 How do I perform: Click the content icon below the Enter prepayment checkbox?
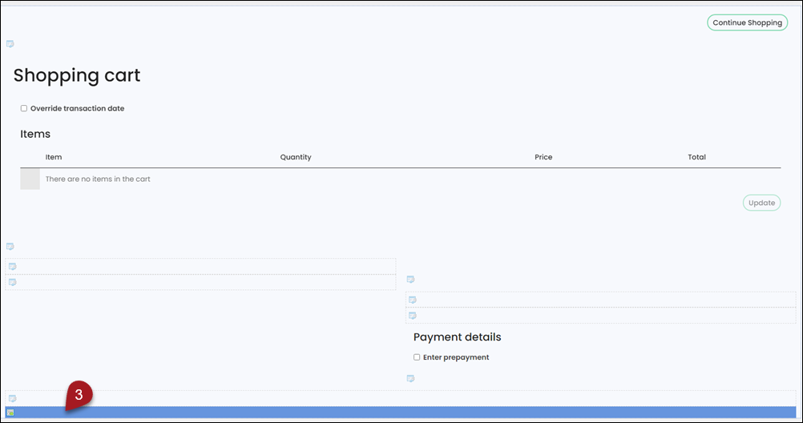tap(410, 379)
